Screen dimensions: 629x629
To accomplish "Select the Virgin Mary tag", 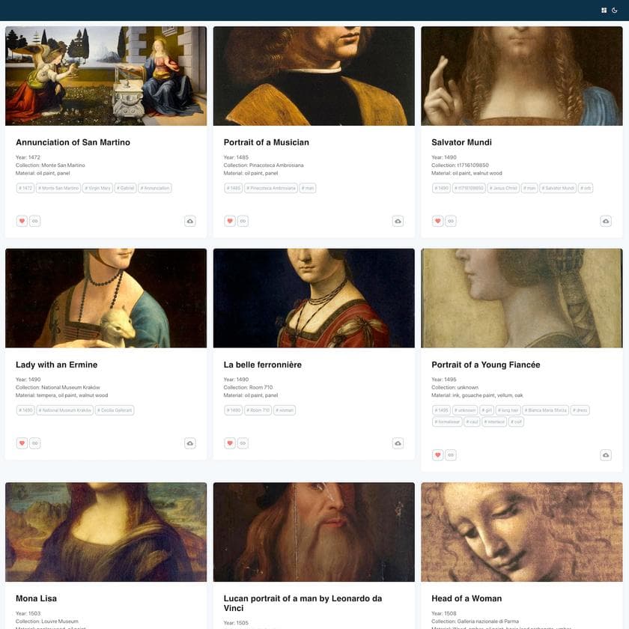I will point(97,188).
